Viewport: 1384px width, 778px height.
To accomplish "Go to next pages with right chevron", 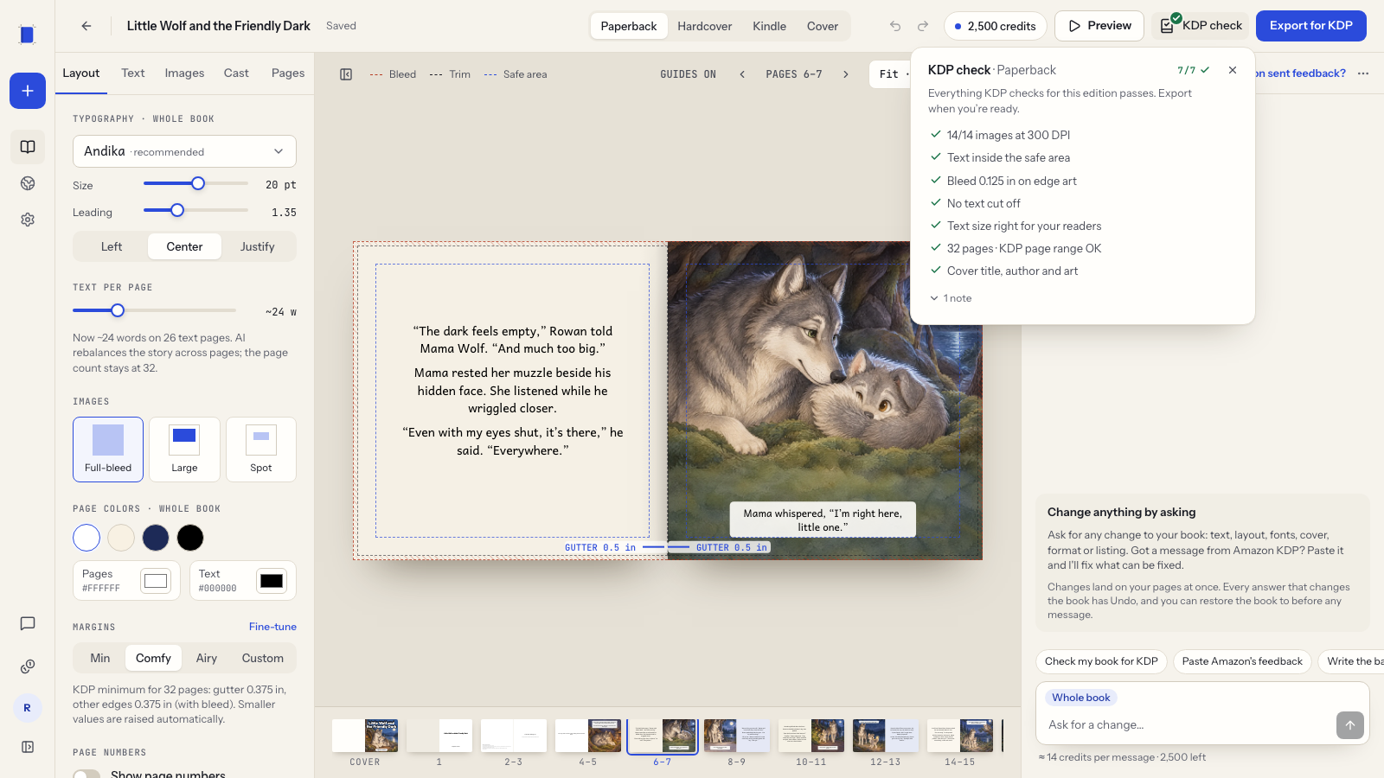I will point(846,74).
